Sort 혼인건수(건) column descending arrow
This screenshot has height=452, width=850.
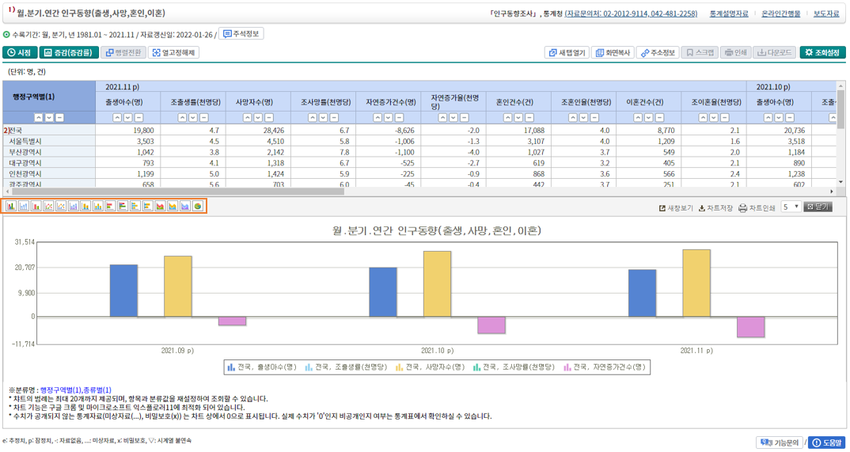tap(518, 118)
